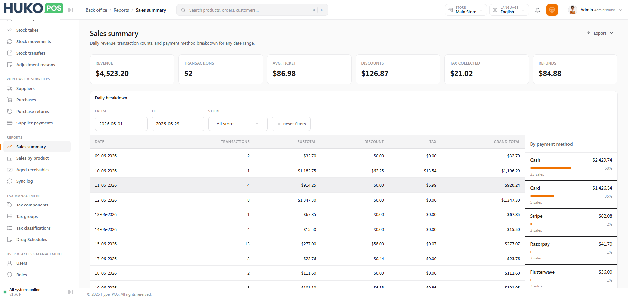Toggle sidebar with bottom collapse icon
The height and width of the screenshot is (300, 628).
(70, 292)
